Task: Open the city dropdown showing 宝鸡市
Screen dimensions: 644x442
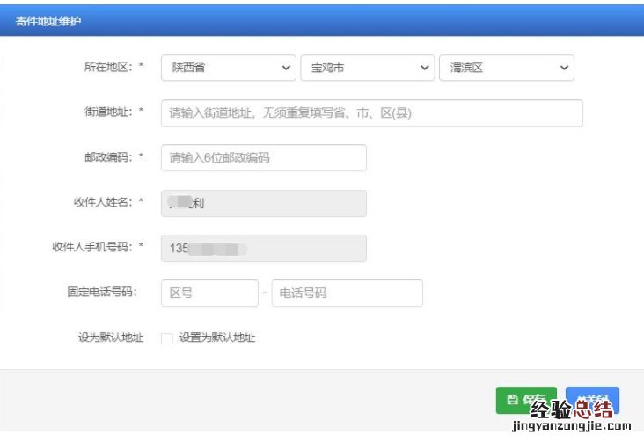Action: coord(368,68)
